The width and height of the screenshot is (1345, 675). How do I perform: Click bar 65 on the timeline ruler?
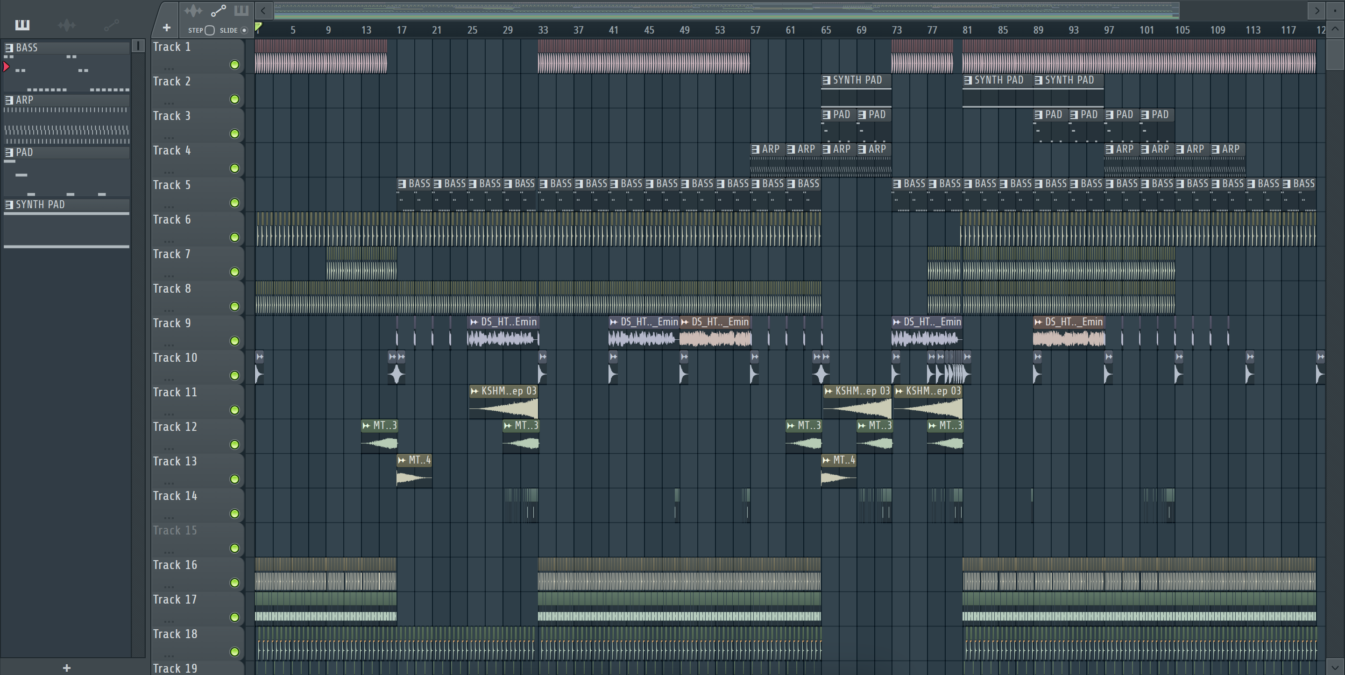point(826,30)
